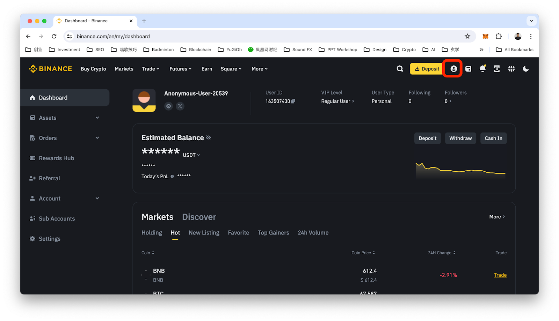559x321 pixels.
Task: Open Trade link for BNB
Action: 500,275
